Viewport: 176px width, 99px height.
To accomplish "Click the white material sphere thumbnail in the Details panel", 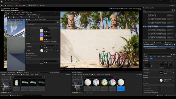I will pyautogui.click(x=161, y=80).
